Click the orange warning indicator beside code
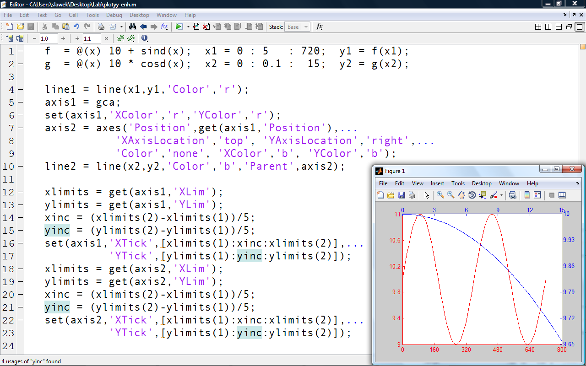This screenshot has width=586, height=366. 582,47
